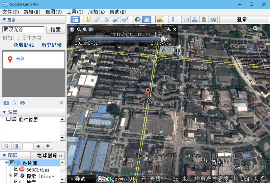The width and height of the screenshot is (270, 183).
Task: Select the add path tool
Action: (107, 20)
